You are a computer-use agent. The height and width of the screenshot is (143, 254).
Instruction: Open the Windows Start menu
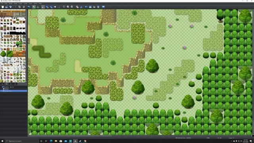(2, 141)
